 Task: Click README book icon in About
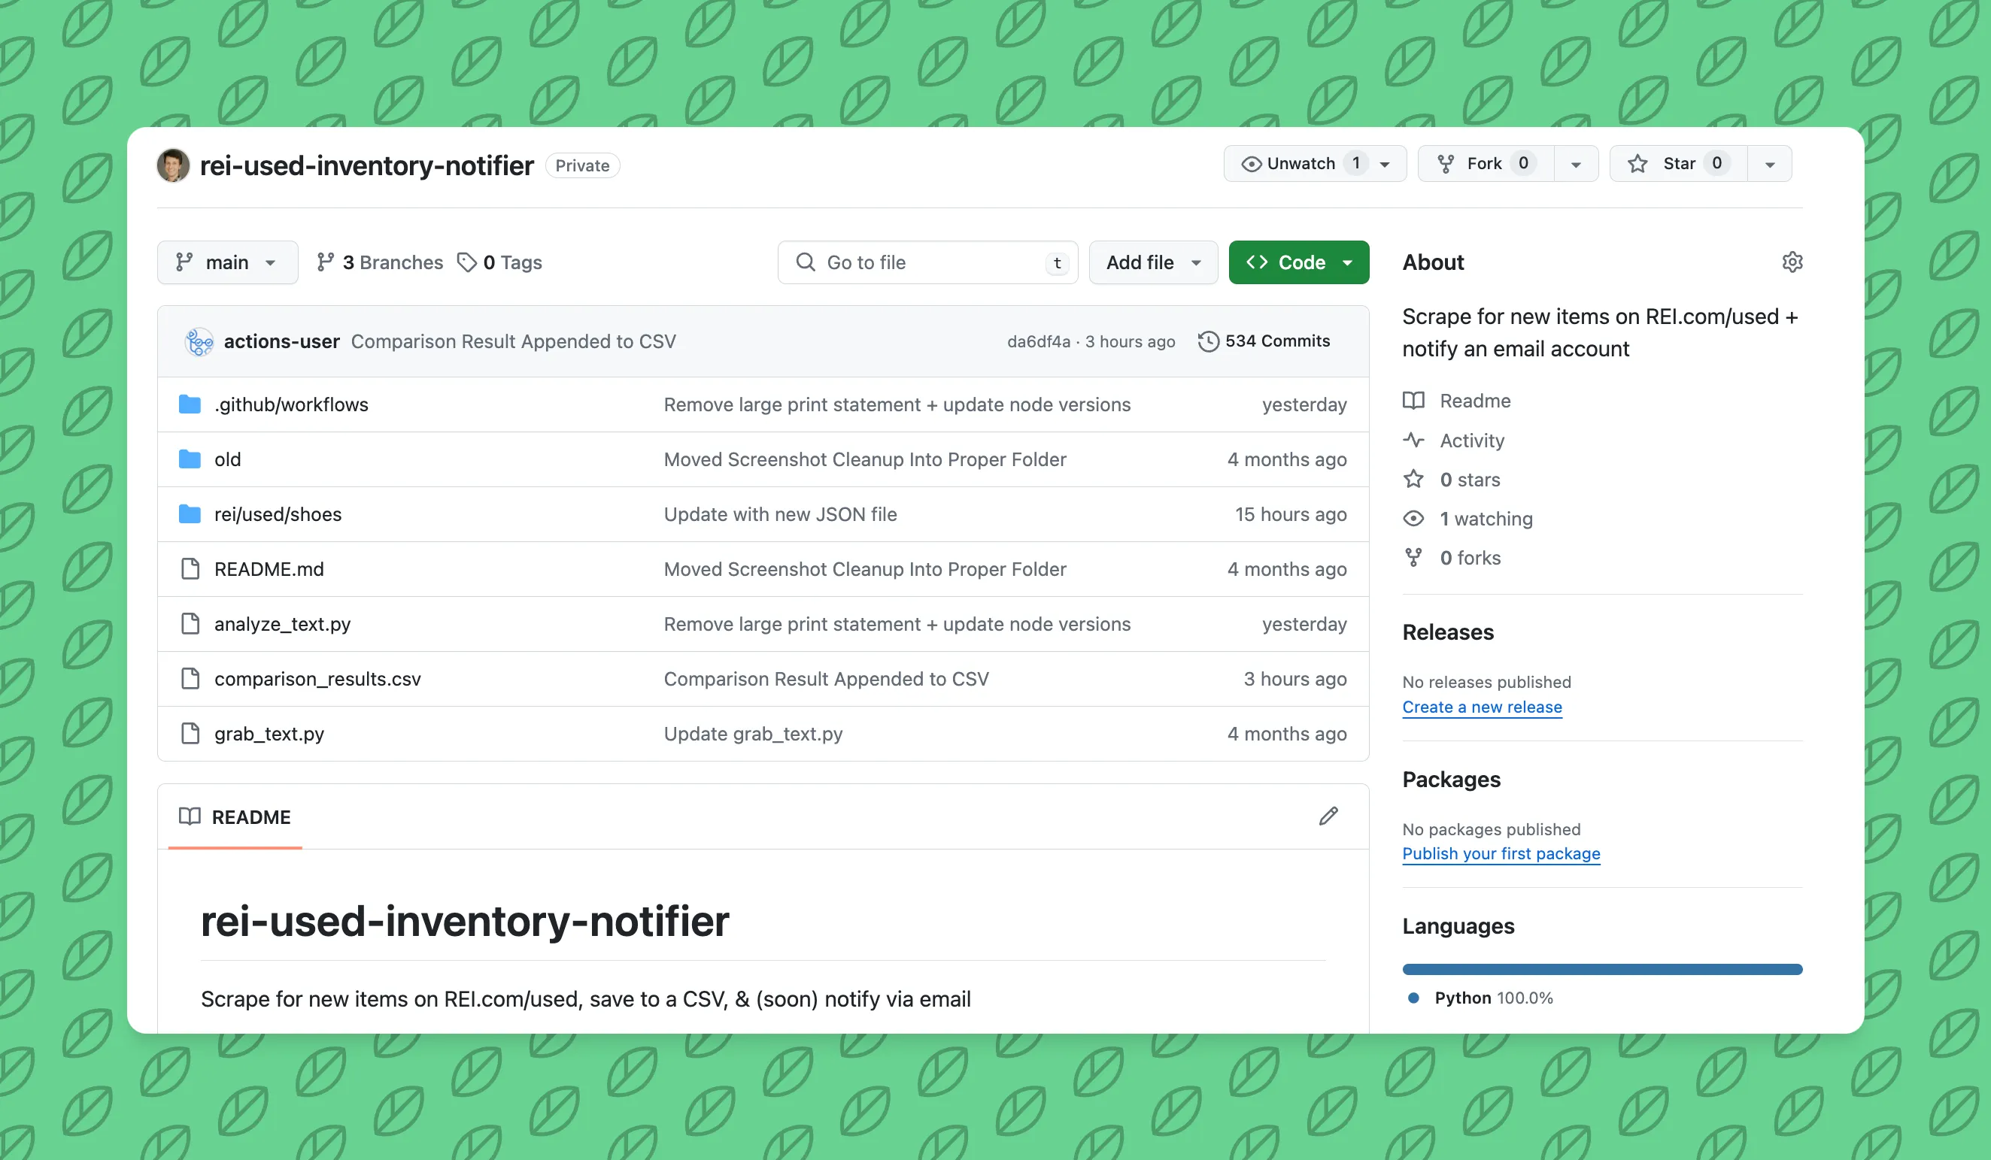(x=1413, y=401)
